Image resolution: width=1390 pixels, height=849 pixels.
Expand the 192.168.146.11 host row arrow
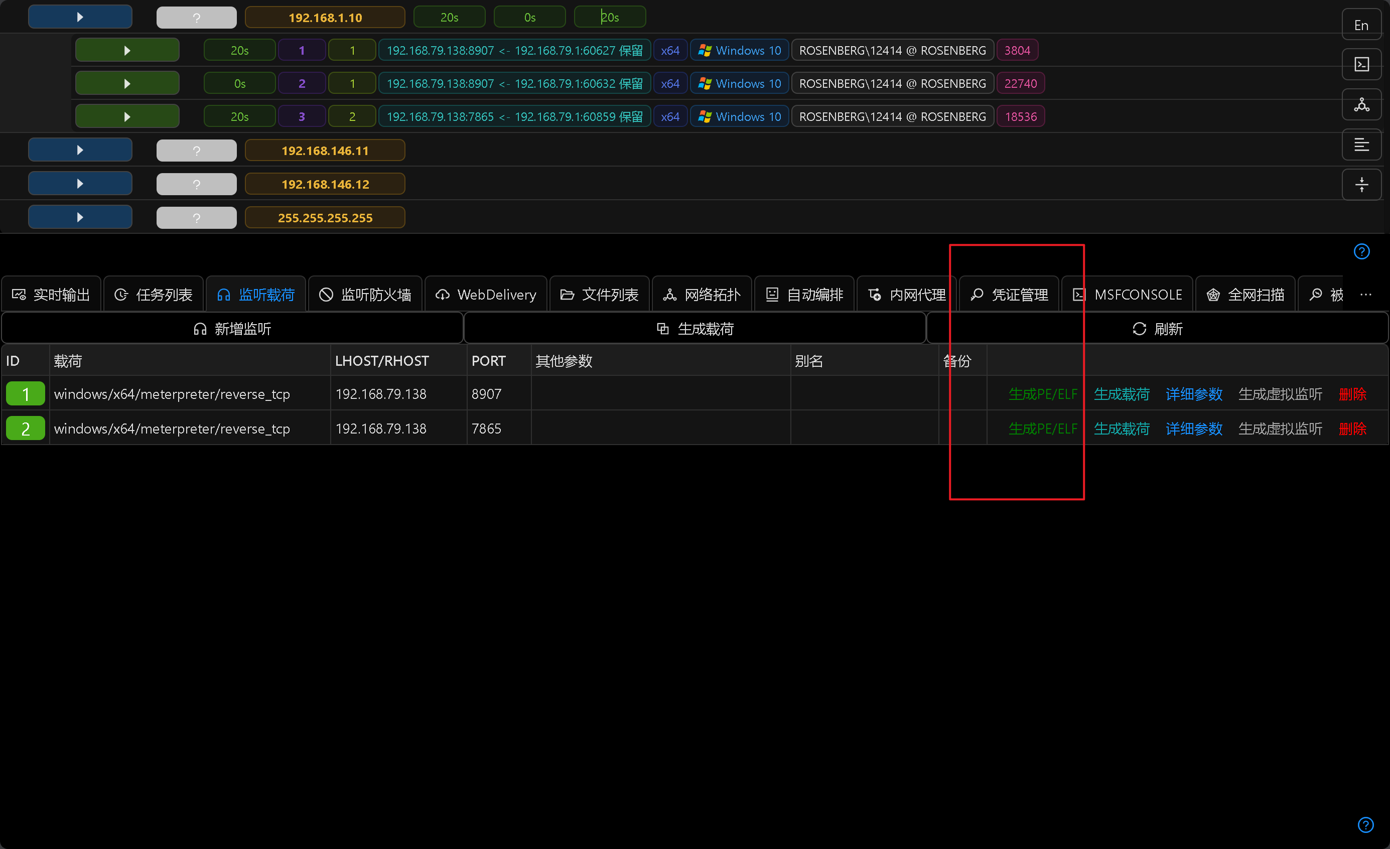pyautogui.click(x=80, y=150)
